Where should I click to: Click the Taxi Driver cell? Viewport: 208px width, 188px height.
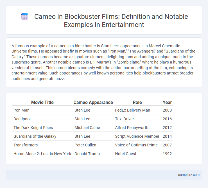137,119
